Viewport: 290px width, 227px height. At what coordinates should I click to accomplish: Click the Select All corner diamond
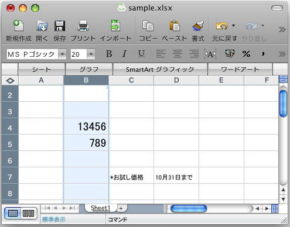tap(10, 80)
